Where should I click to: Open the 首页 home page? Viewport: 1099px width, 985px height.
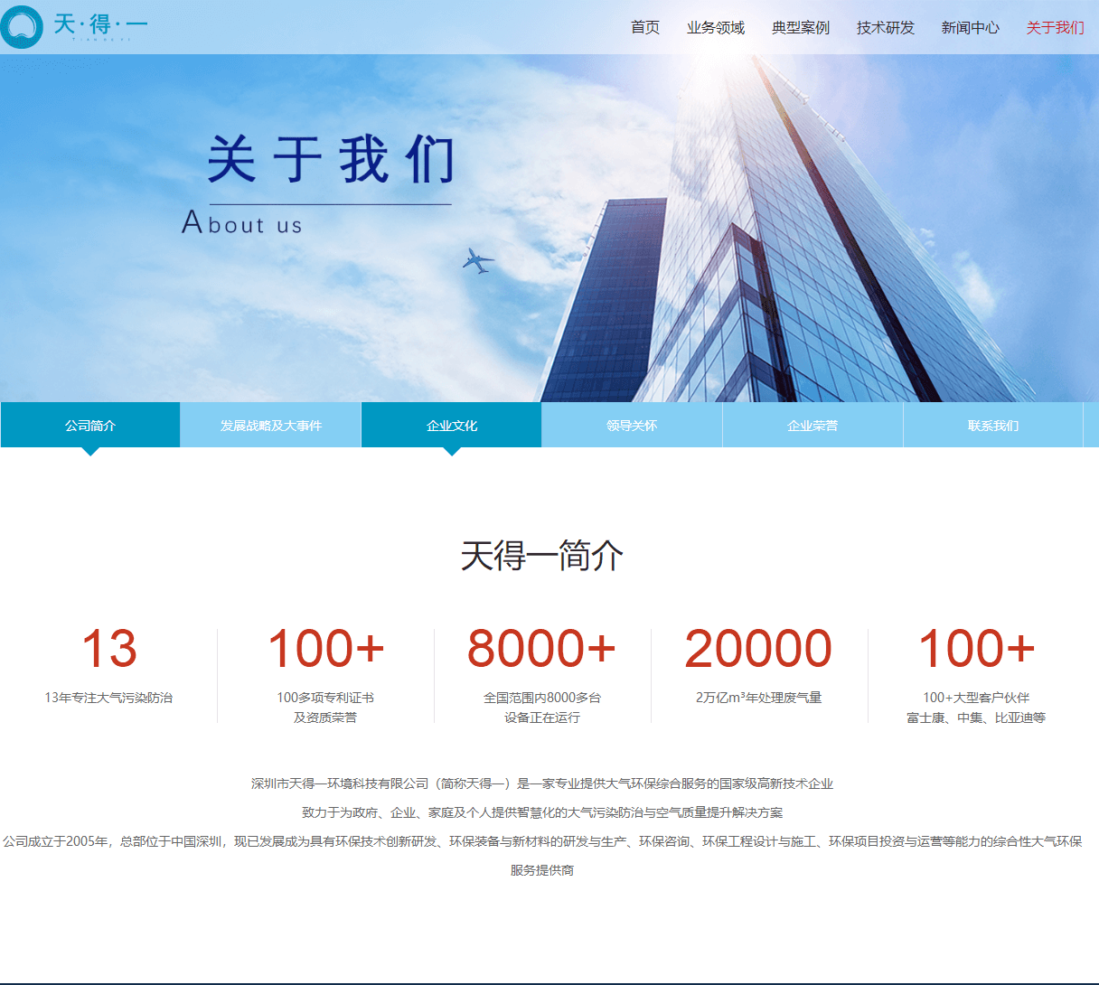pos(643,28)
